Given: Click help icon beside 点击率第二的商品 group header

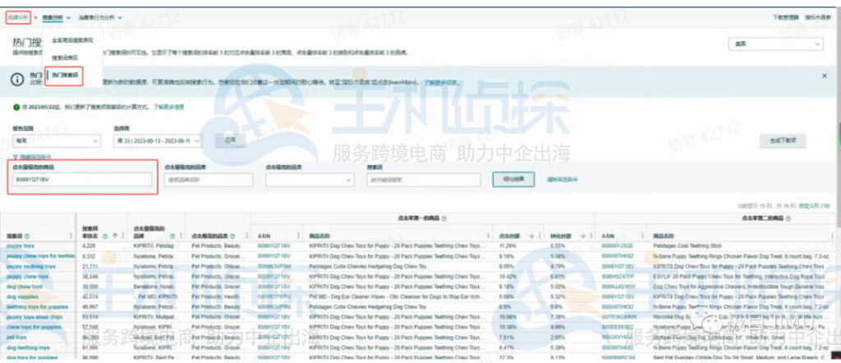Looking at the screenshot, I should tap(787, 218).
